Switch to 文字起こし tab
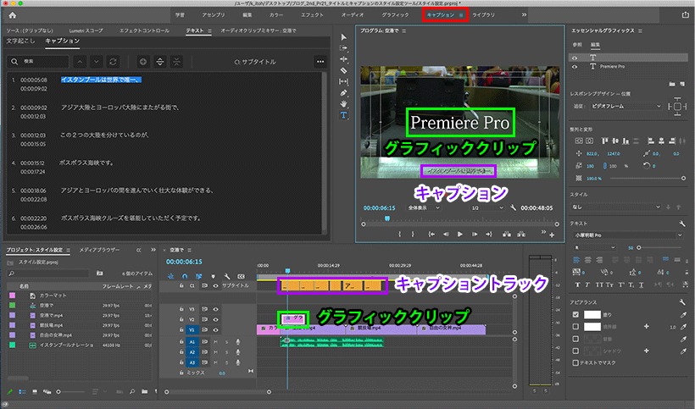Image resolution: width=695 pixels, height=409 pixels. point(20,41)
